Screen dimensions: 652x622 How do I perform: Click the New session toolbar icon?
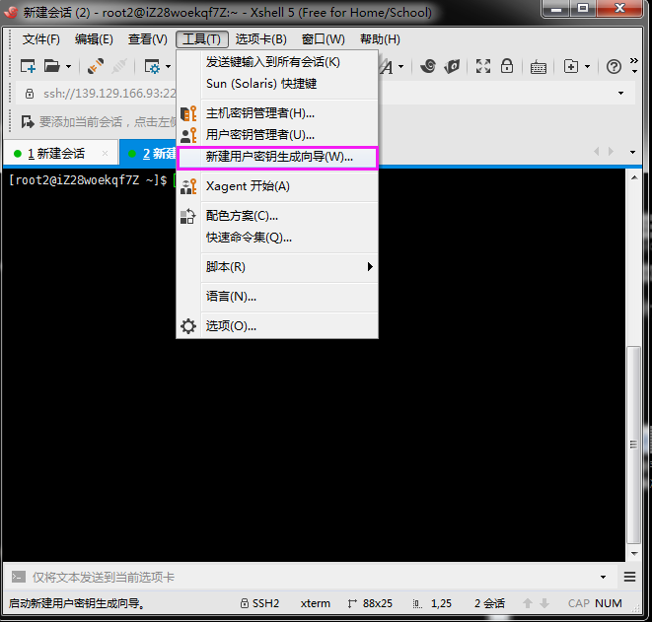click(x=28, y=66)
